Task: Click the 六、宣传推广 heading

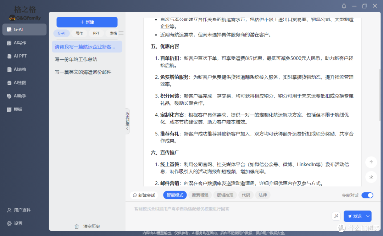Action: [165, 153]
